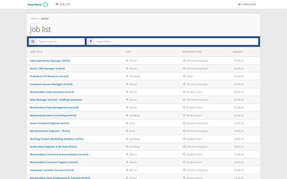287x179 pixels.
Task: Click Porto in QA Automation Engineer row
Action: point(132,131)
